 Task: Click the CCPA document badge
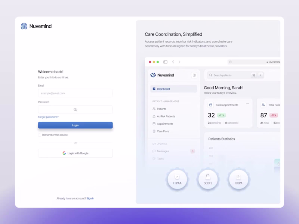238,180
